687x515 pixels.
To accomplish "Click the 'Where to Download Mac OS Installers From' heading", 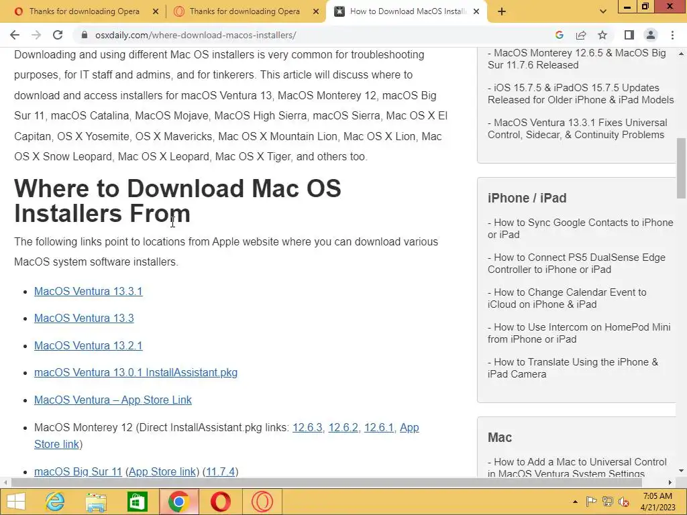I will (x=177, y=201).
